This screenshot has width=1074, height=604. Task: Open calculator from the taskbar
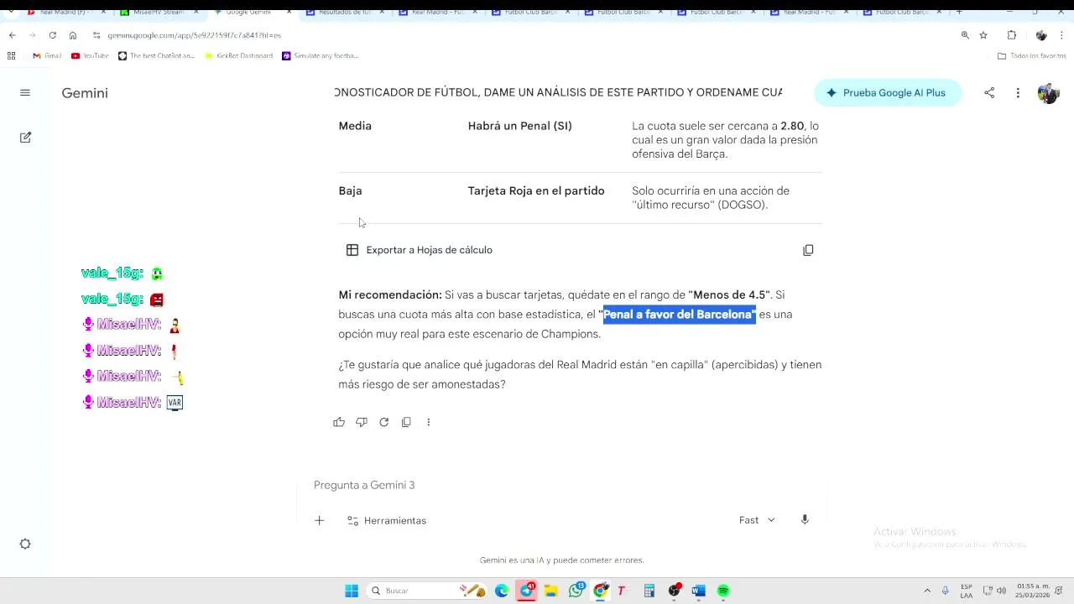[649, 591]
